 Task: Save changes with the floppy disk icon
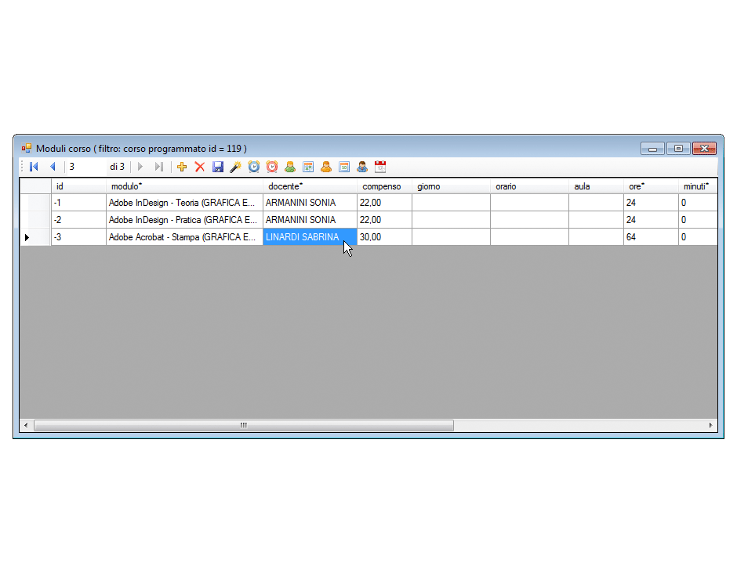218,167
